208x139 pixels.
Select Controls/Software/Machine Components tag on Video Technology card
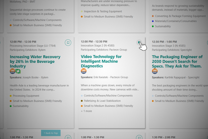coord(107,96)
